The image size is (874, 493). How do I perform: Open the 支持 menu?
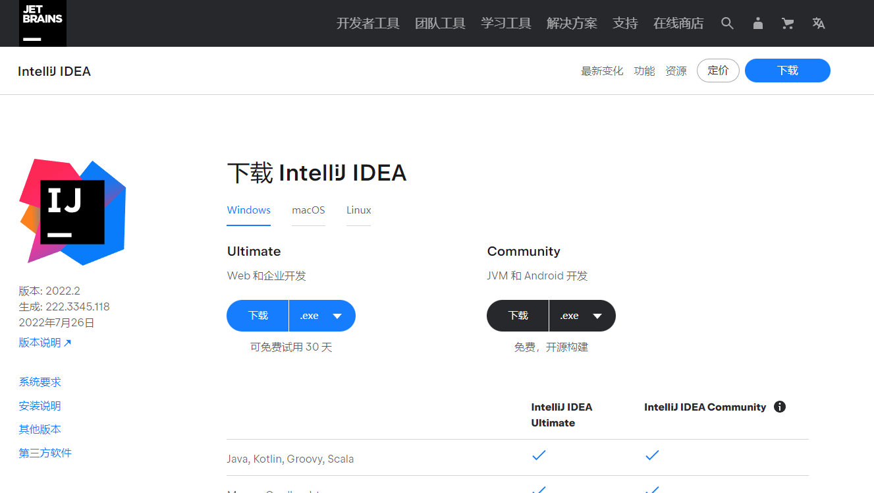coord(625,24)
